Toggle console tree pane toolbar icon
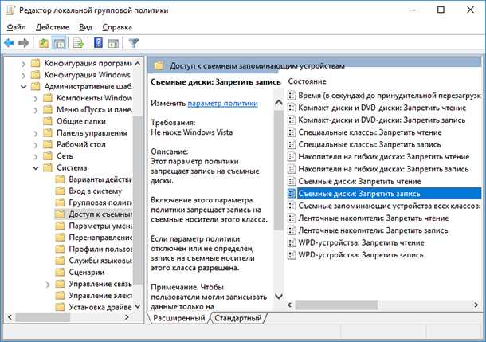 click(59, 43)
